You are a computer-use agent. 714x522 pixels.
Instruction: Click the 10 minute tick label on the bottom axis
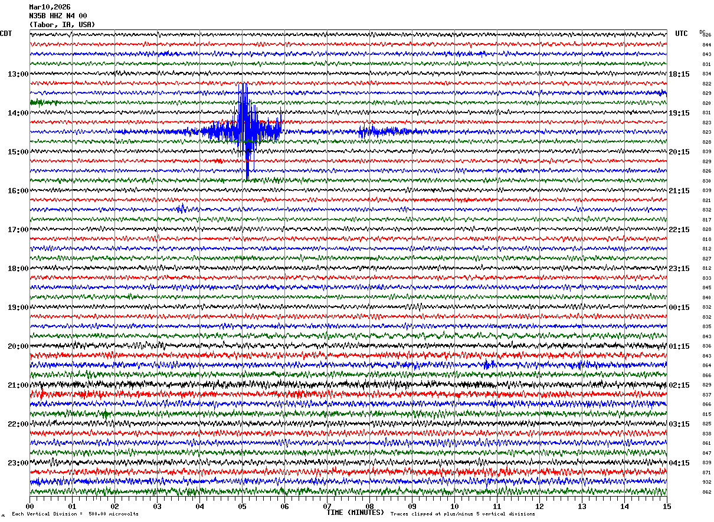454,506
